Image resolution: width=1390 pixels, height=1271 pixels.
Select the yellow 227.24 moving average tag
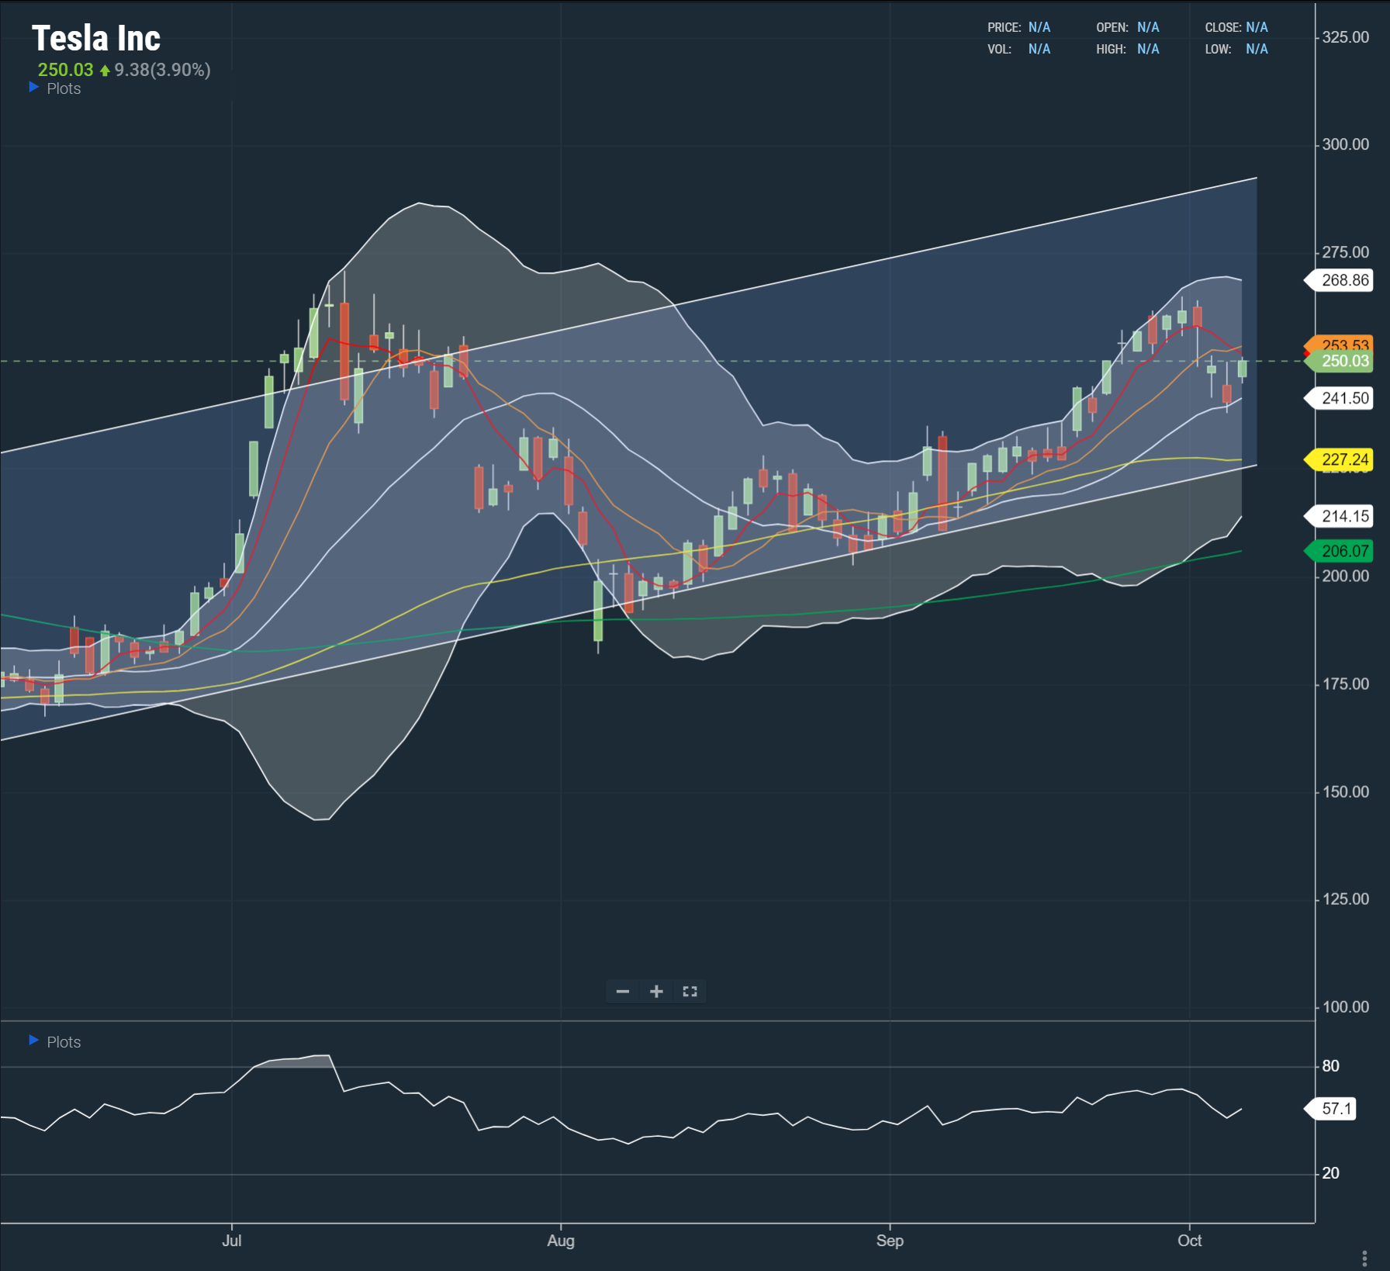coord(1343,459)
